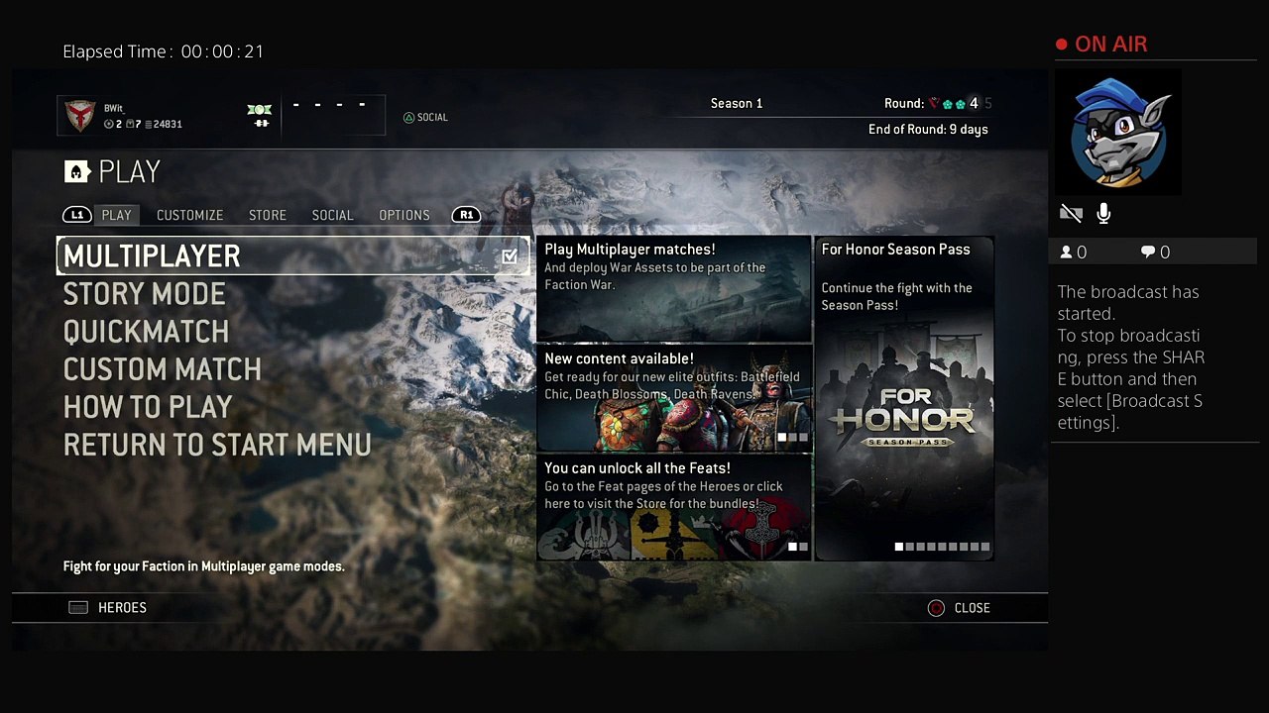Viewport: 1269px width, 713px height.
Task: Click the R1 bumper icon
Action: (466, 215)
